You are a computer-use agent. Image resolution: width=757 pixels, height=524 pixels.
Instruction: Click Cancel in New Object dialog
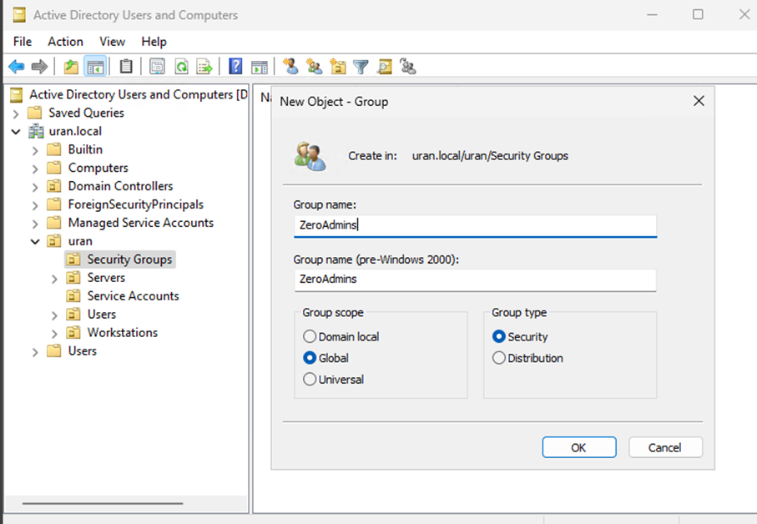click(x=665, y=447)
